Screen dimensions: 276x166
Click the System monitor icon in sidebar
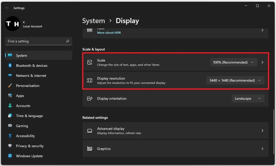click(10, 56)
